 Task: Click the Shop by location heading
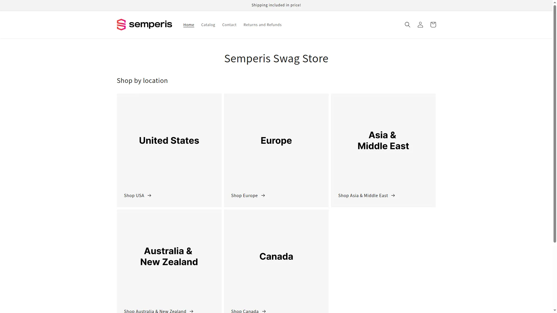click(142, 80)
